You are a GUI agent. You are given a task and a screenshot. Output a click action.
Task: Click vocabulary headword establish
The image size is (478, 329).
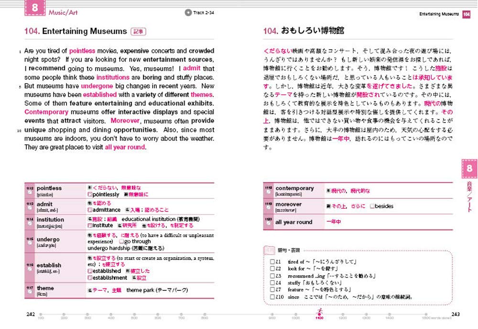click(x=49, y=265)
